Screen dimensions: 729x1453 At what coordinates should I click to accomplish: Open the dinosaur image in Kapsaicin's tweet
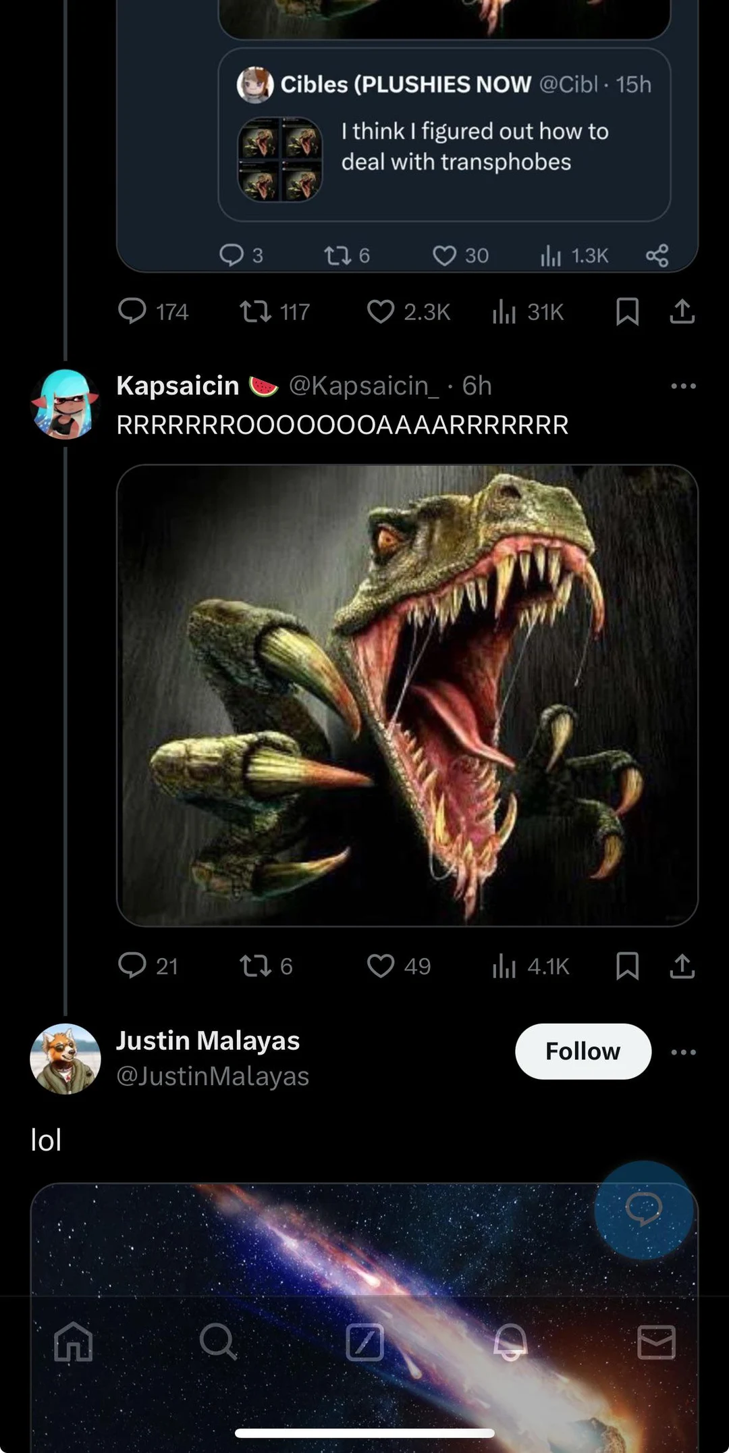point(407,695)
